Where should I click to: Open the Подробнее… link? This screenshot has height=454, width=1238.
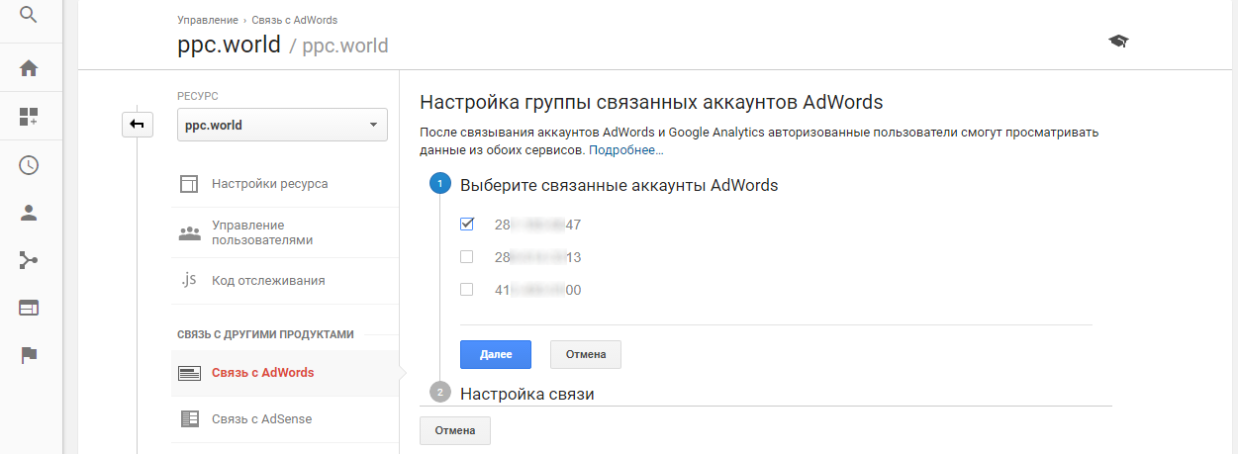626,150
